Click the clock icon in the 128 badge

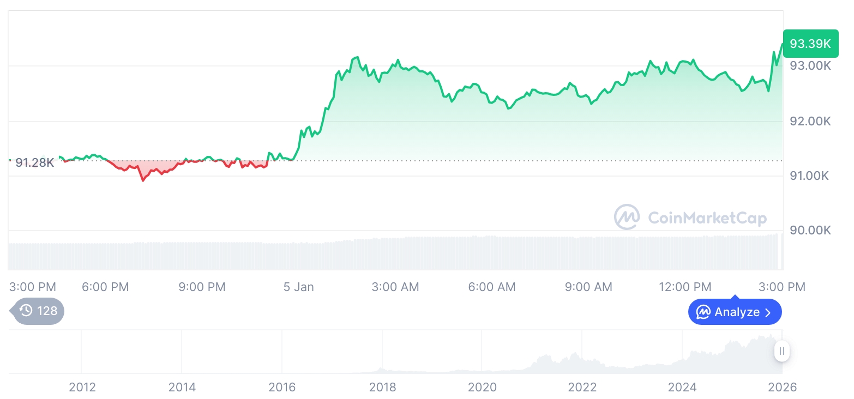(x=26, y=311)
